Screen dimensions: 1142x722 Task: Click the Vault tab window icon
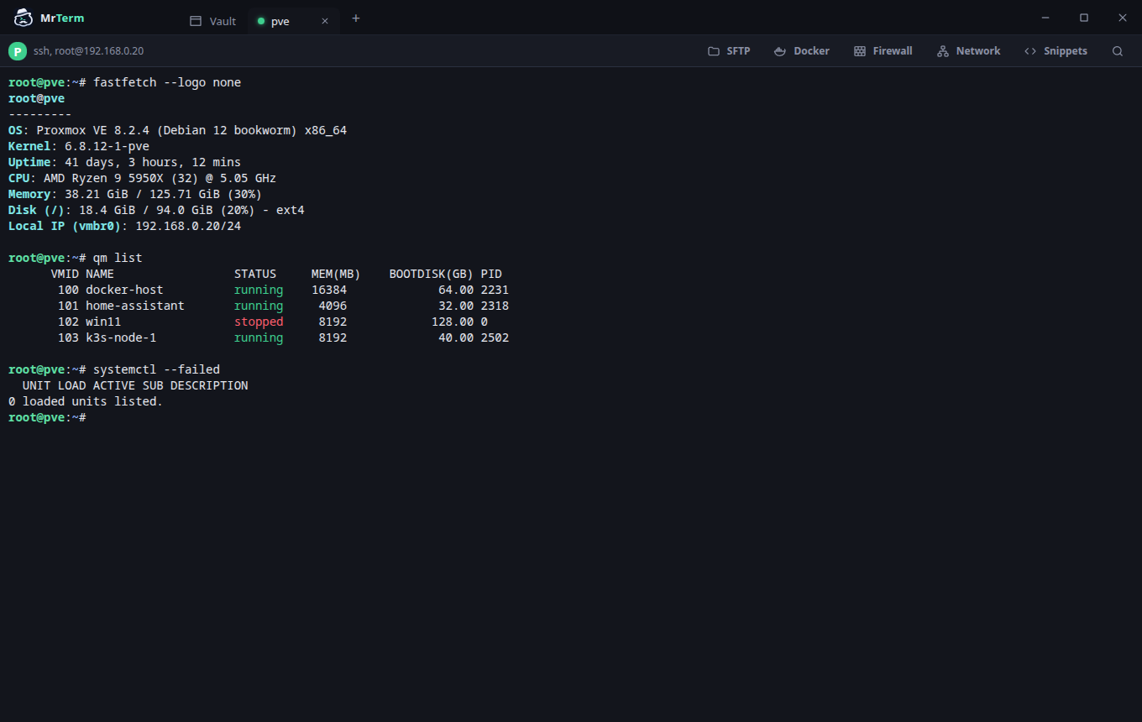point(196,21)
